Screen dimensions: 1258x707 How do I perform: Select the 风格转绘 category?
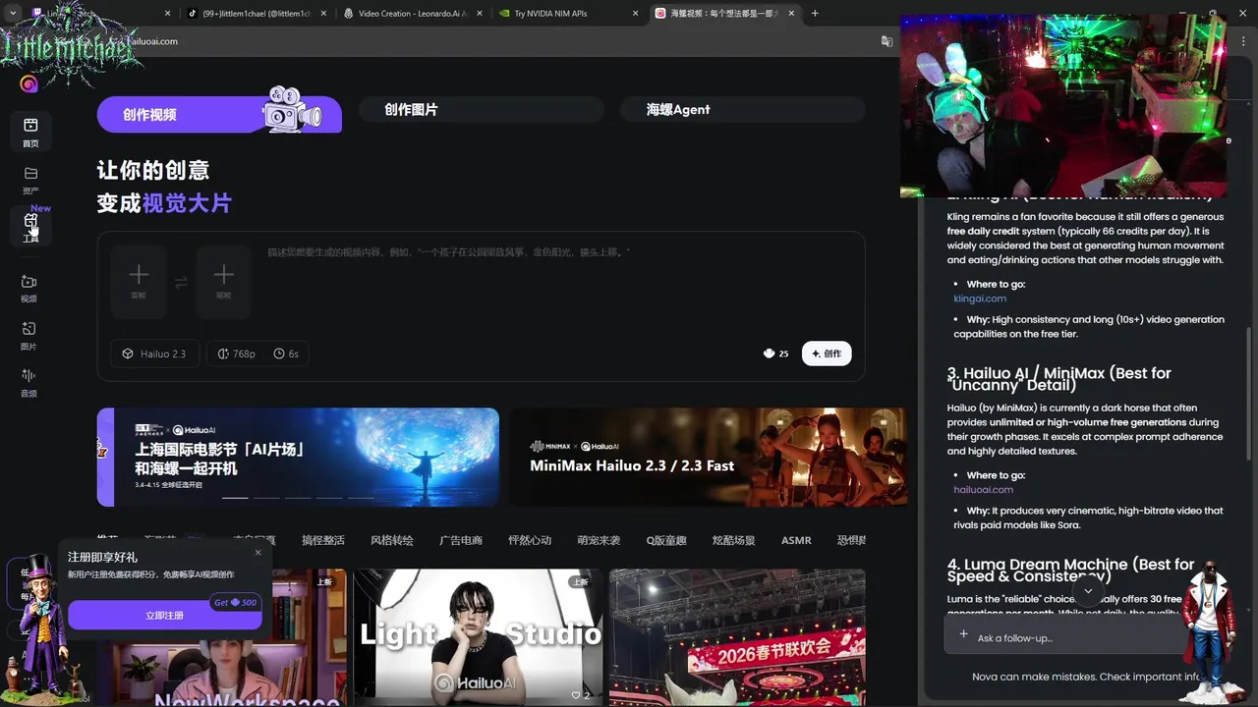tap(392, 540)
